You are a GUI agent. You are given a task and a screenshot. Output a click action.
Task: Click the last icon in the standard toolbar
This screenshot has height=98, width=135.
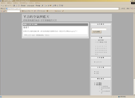tap(62, 5)
